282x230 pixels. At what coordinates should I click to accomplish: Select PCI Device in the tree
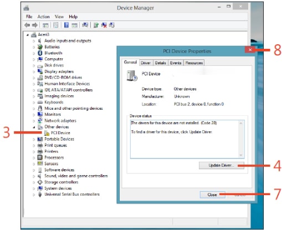[x=60, y=133]
